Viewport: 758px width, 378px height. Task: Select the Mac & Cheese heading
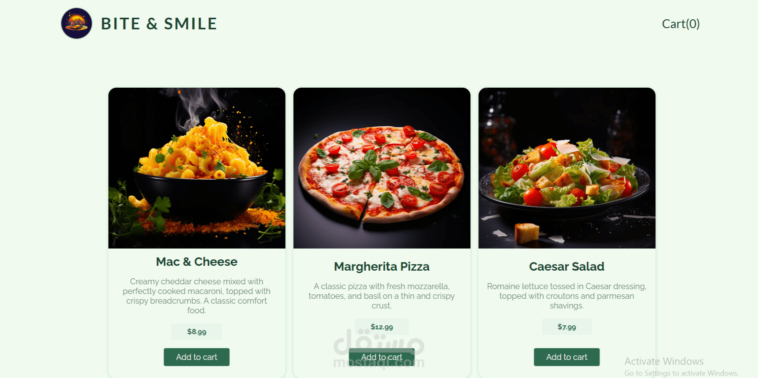pos(197,262)
